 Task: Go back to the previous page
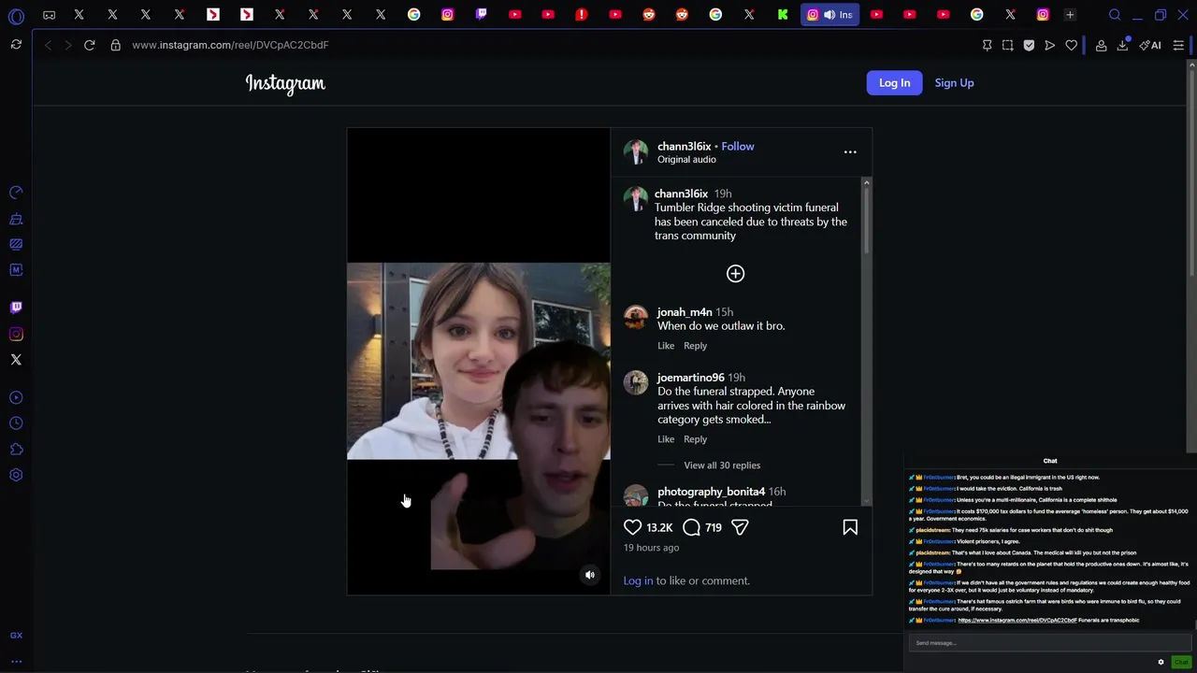pyautogui.click(x=48, y=45)
